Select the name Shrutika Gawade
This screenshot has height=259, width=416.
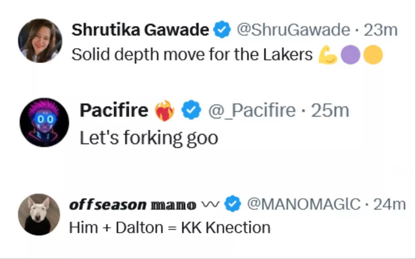pyautogui.click(x=140, y=29)
